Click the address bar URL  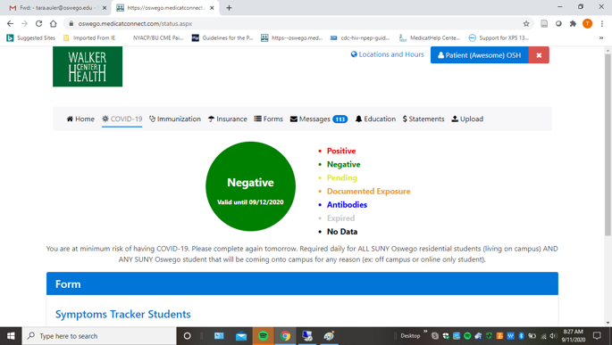point(135,24)
